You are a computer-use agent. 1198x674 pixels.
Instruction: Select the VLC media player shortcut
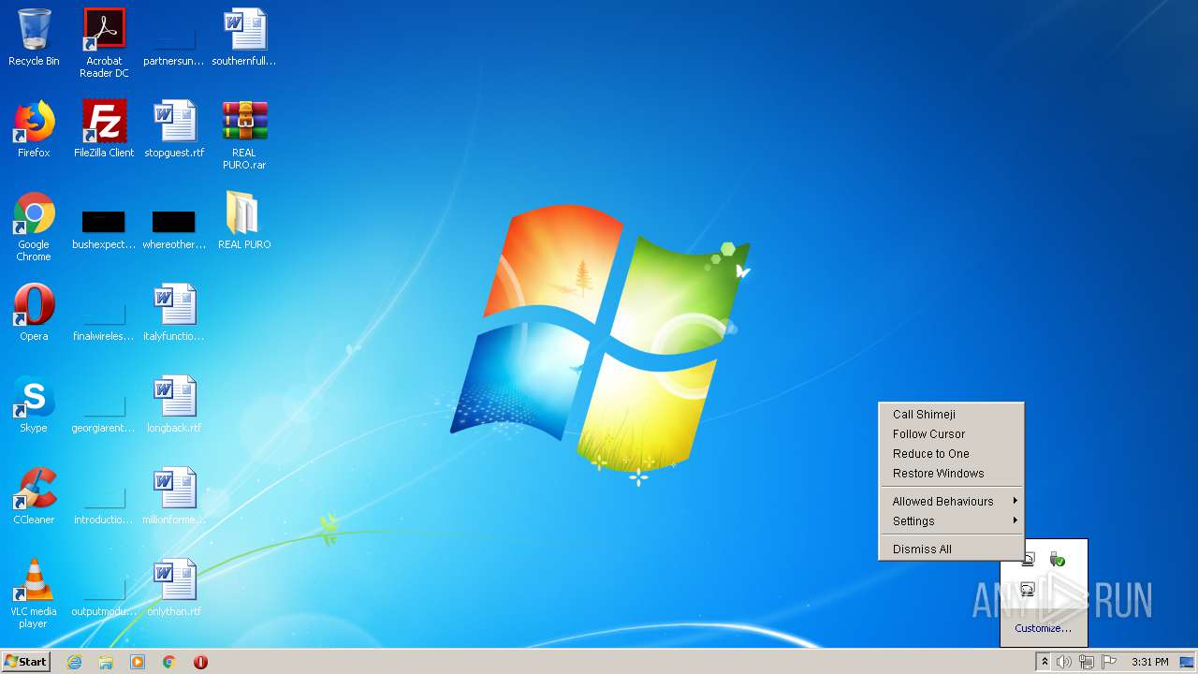click(34, 593)
